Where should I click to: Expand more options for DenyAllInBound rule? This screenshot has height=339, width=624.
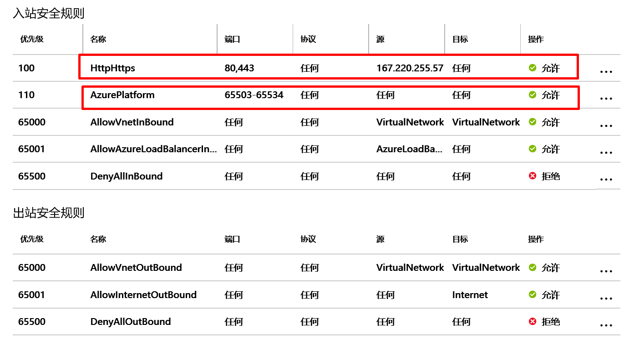point(606,179)
